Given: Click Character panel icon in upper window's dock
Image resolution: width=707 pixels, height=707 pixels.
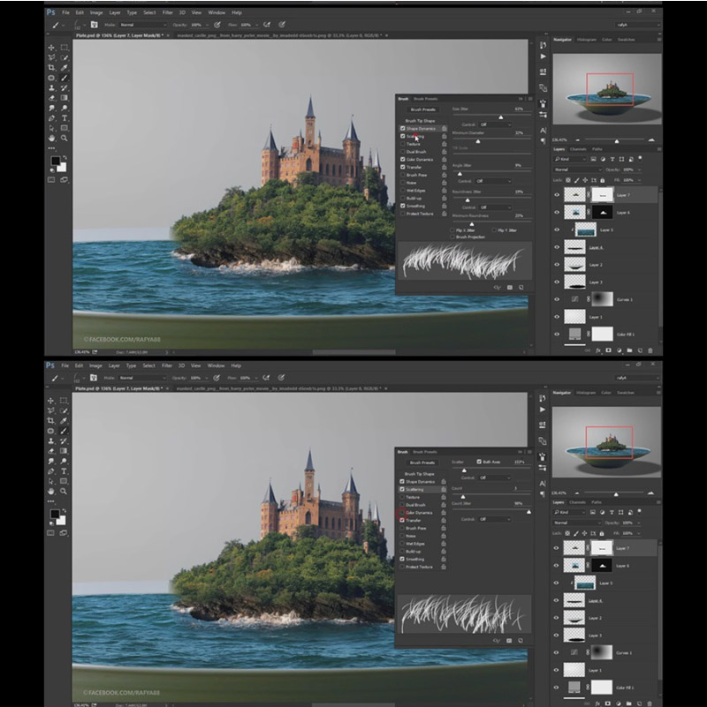Looking at the screenshot, I should [544, 131].
